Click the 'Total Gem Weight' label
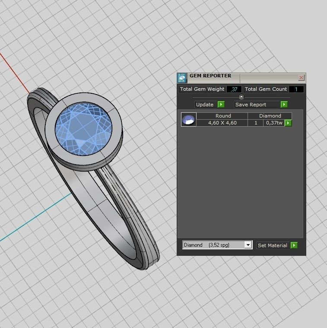This screenshot has width=327, height=328. [202, 89]
